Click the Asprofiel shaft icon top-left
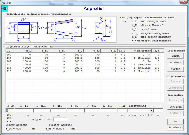This screenshot has height=135, width=189. pyautogui.click(x=4, y=9)
